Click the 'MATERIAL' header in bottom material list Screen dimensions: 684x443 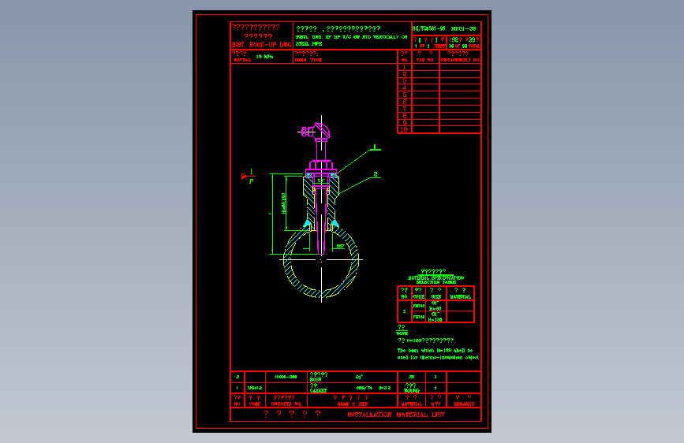pyautogui.click(x=411, y=404)
